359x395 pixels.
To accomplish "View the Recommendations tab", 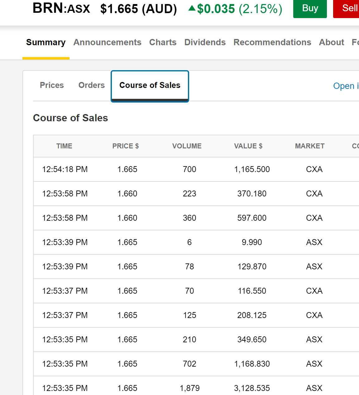I will click(x=272, y=42).
